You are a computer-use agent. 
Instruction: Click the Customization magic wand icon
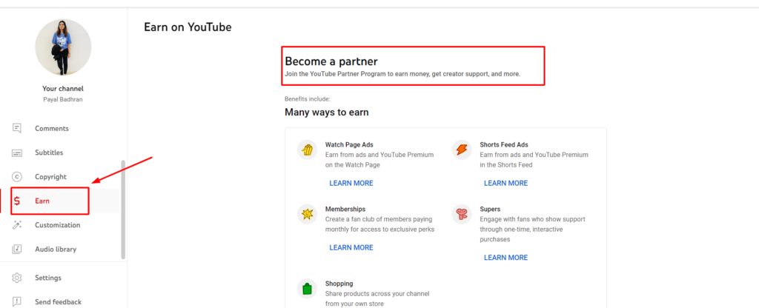point(17,225)
